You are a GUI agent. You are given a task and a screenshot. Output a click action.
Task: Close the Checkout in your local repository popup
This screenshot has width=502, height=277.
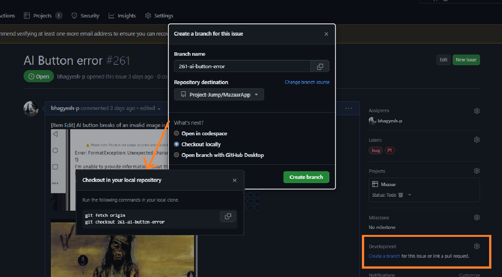pyautogui.click(x=234, y=180)
